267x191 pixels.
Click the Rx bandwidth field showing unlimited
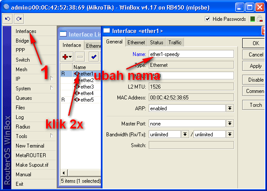click(x=165, y=135)
